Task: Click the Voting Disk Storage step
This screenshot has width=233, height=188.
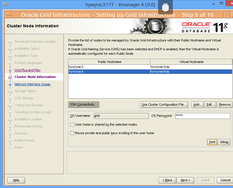Action: pyautogui.click(x=29, y=105)
